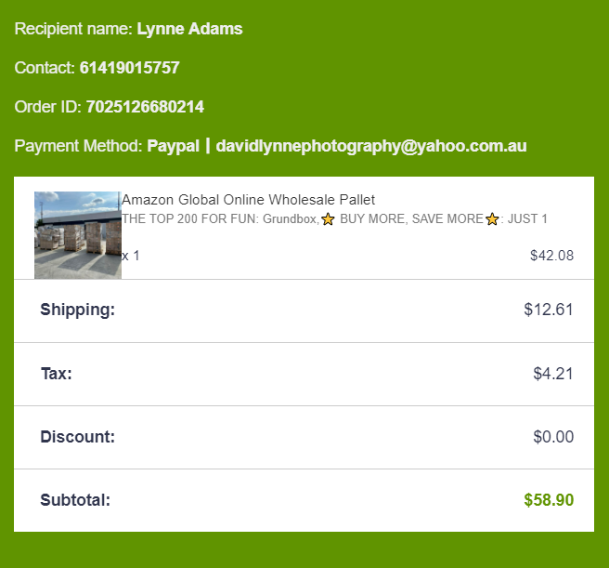Click the Shipping label
Screen dimensions: 609x568
pos(77,310)
